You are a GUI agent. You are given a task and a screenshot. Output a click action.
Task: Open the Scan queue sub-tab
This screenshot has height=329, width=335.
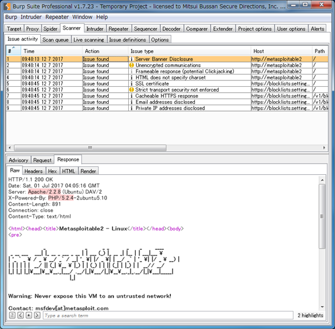[x=56, y=40]
